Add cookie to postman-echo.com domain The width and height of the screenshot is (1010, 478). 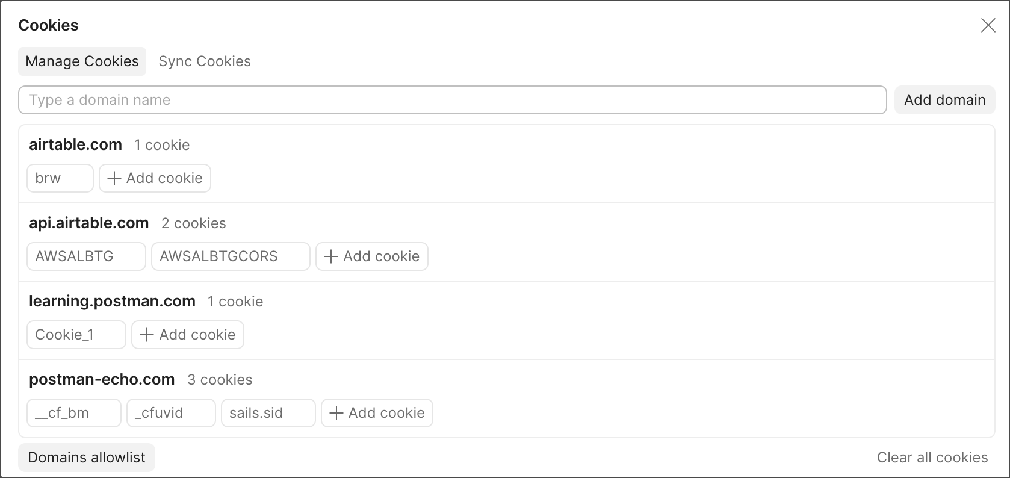click(377, 413)
